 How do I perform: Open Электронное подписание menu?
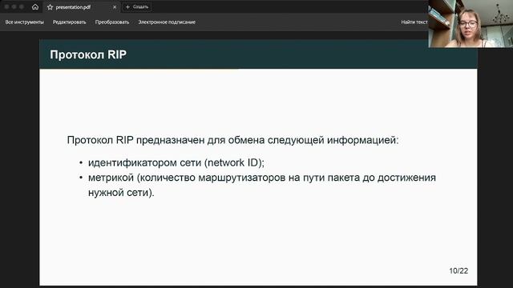167,22
